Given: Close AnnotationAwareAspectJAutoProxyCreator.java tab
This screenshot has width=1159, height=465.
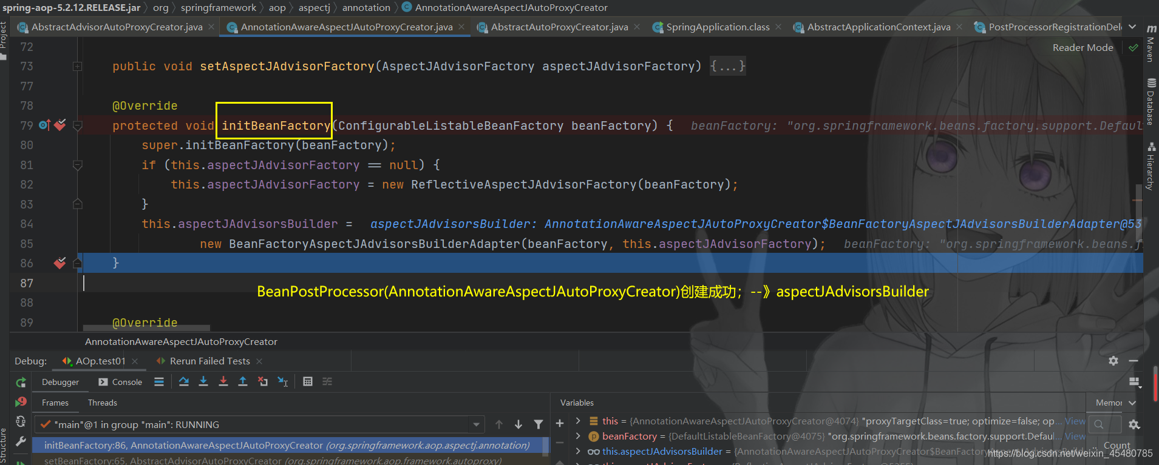Looking at the screenshot, I should [461, 27].
